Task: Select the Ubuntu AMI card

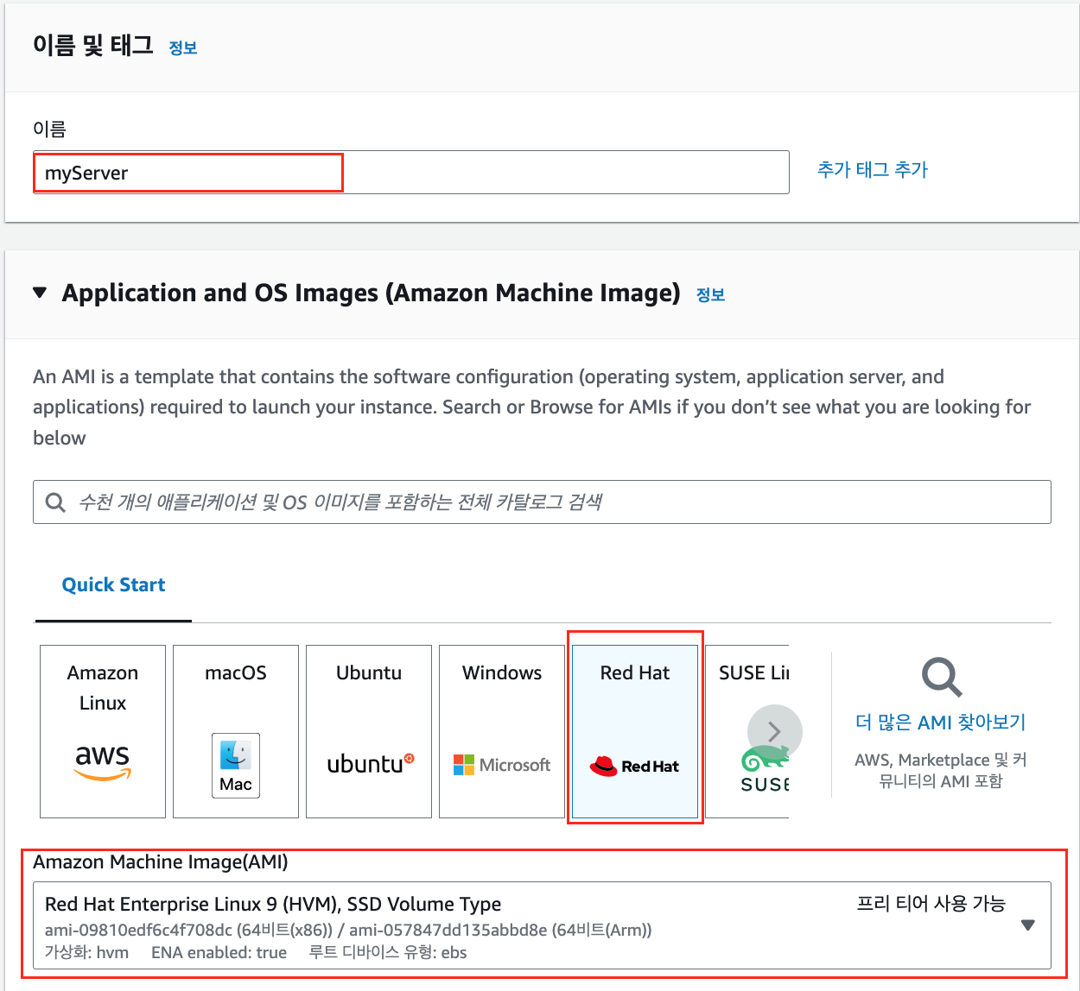Action: [x=369, y=731]
